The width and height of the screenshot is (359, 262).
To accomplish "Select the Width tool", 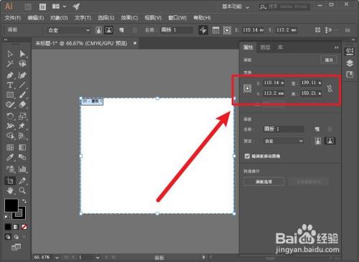I will pyautogui.click(x=10, y=126).
